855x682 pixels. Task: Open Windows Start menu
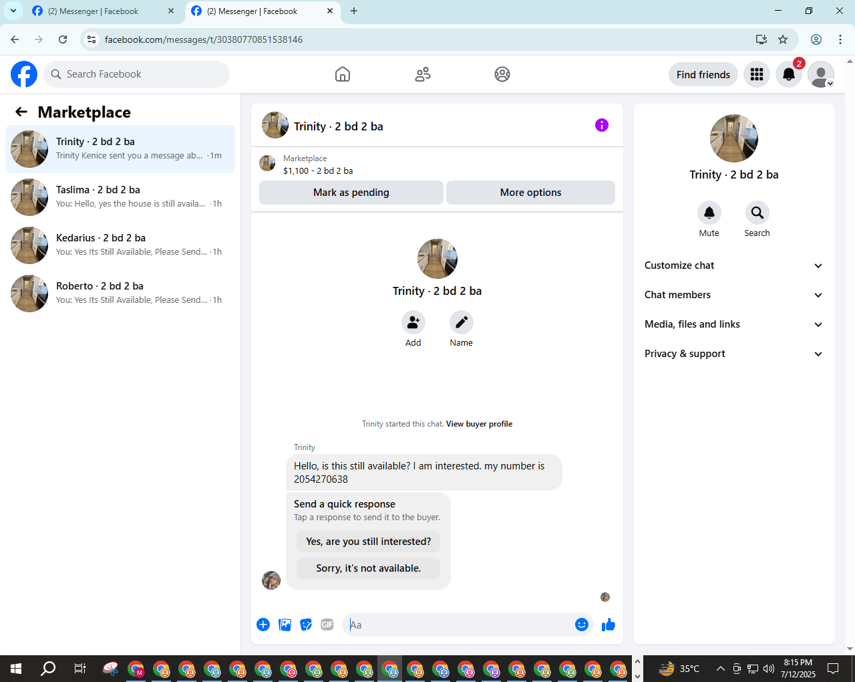pos(16,669)
